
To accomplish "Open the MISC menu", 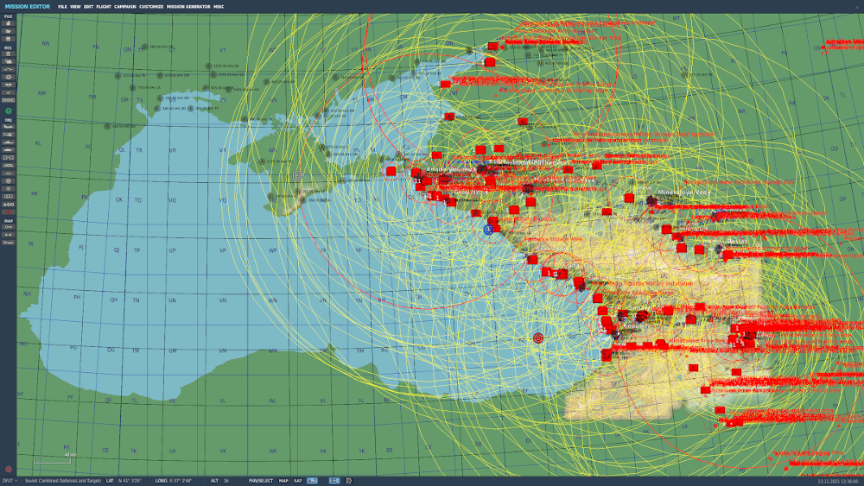I will pyautogui.click(x=219, y=6).
